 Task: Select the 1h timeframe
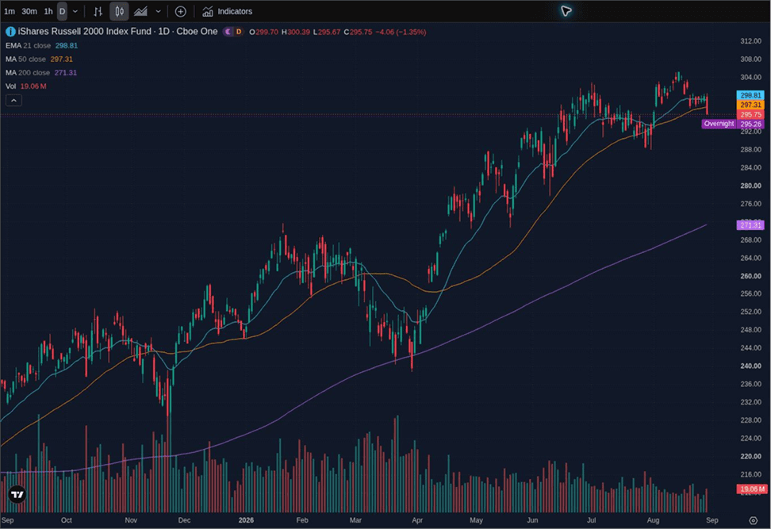[48, 11]
